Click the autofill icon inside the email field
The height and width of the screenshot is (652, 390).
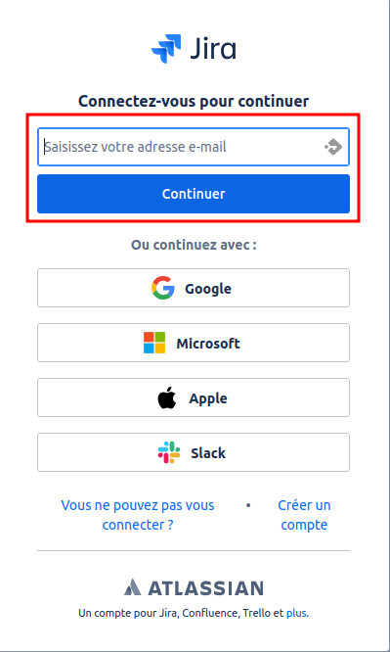tap(333, 147)
